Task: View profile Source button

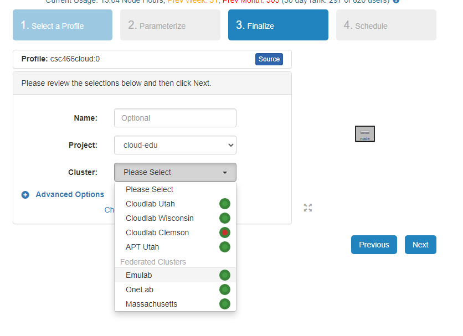Action: (x=269, y=59)
